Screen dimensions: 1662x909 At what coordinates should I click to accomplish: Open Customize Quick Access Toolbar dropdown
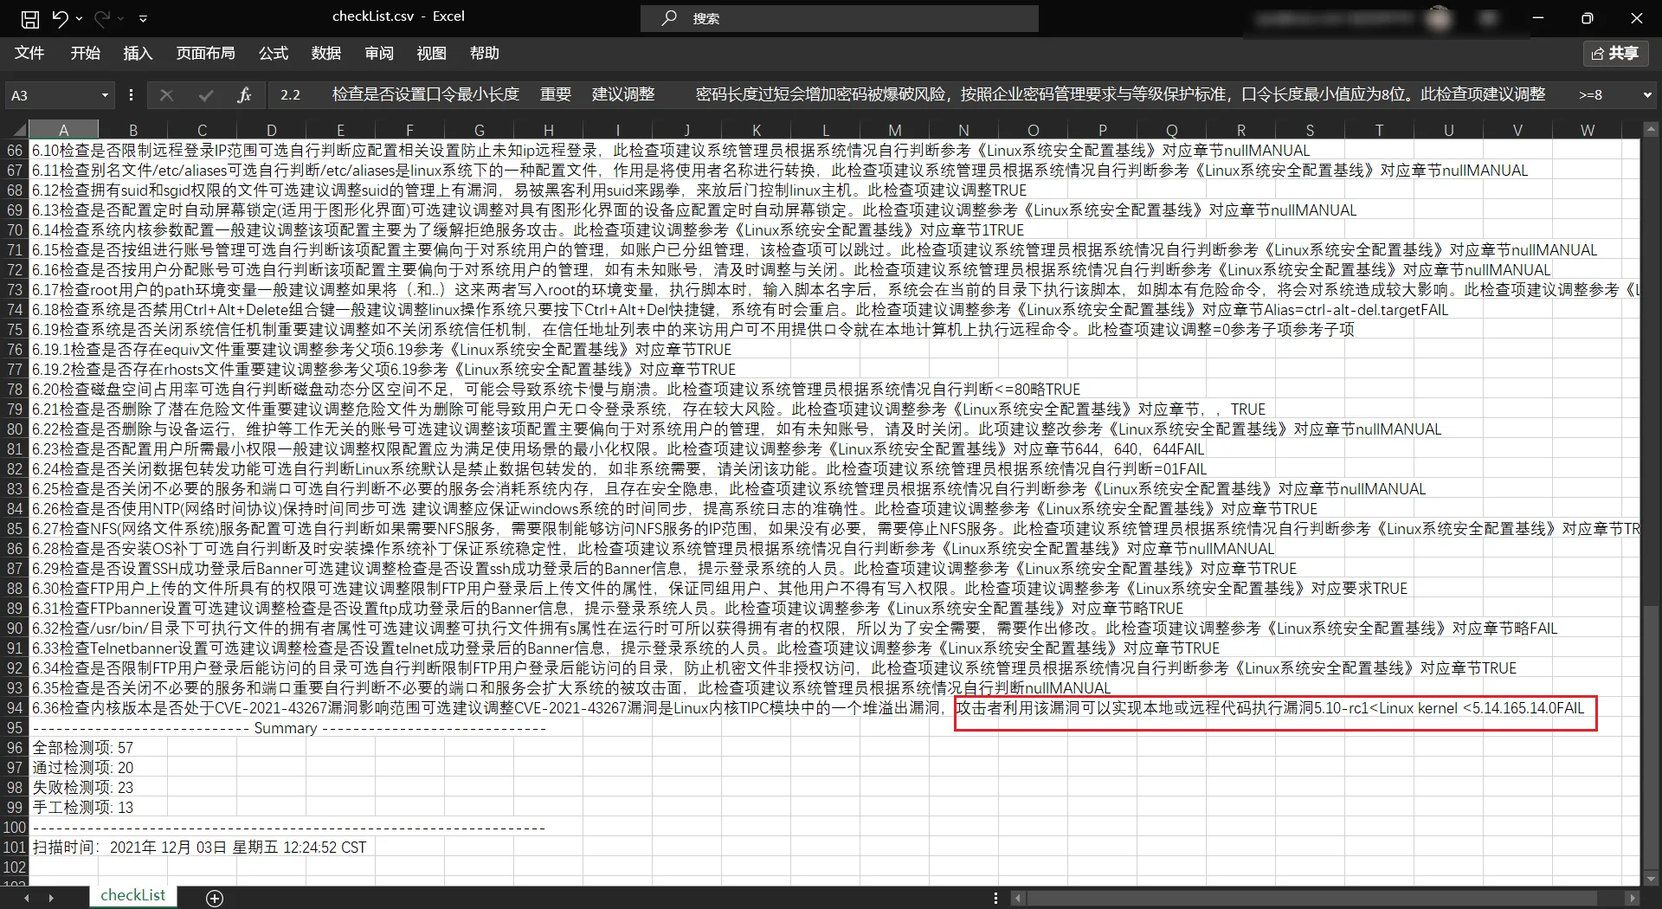click(144, 18)
